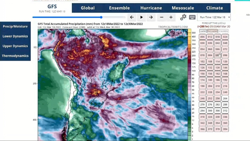Select forecast hour 228
This screenshot has width=250, height=141.
[x=210, y=92]
